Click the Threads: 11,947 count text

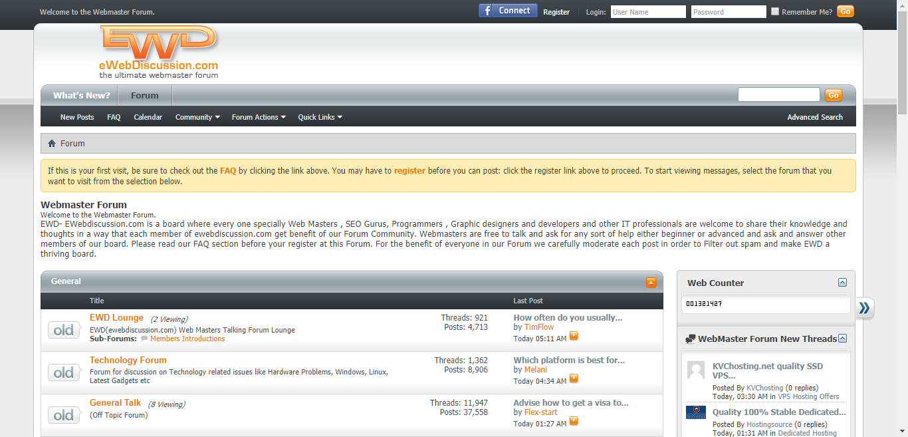(459, 403)
